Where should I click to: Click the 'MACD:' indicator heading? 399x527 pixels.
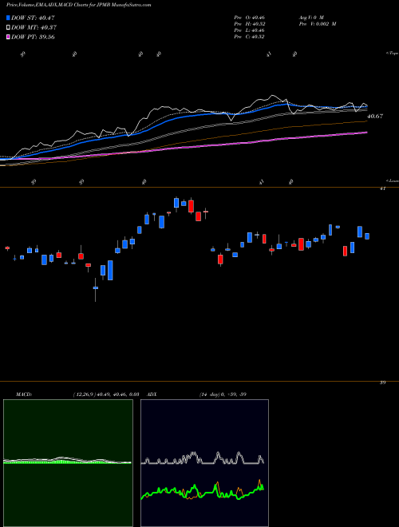[24, 394]
